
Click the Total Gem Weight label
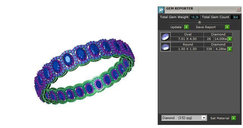(x=174, y=17)
